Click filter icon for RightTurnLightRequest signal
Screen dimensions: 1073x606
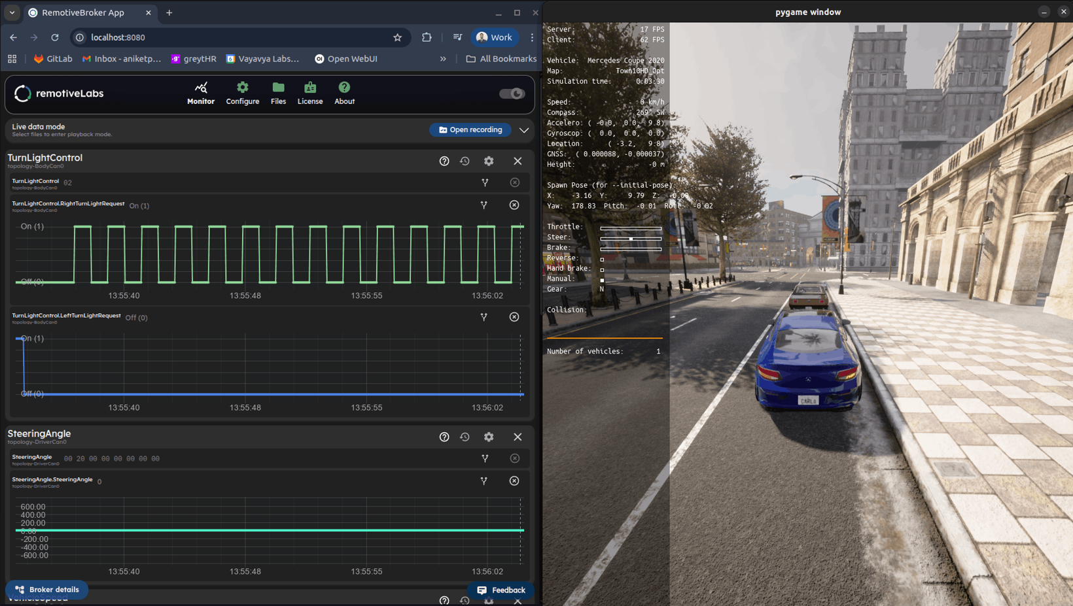click(484, 205)
